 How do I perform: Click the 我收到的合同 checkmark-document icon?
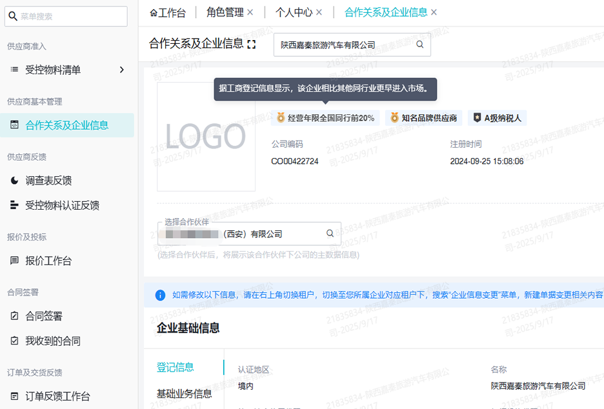tap(13, 341)
